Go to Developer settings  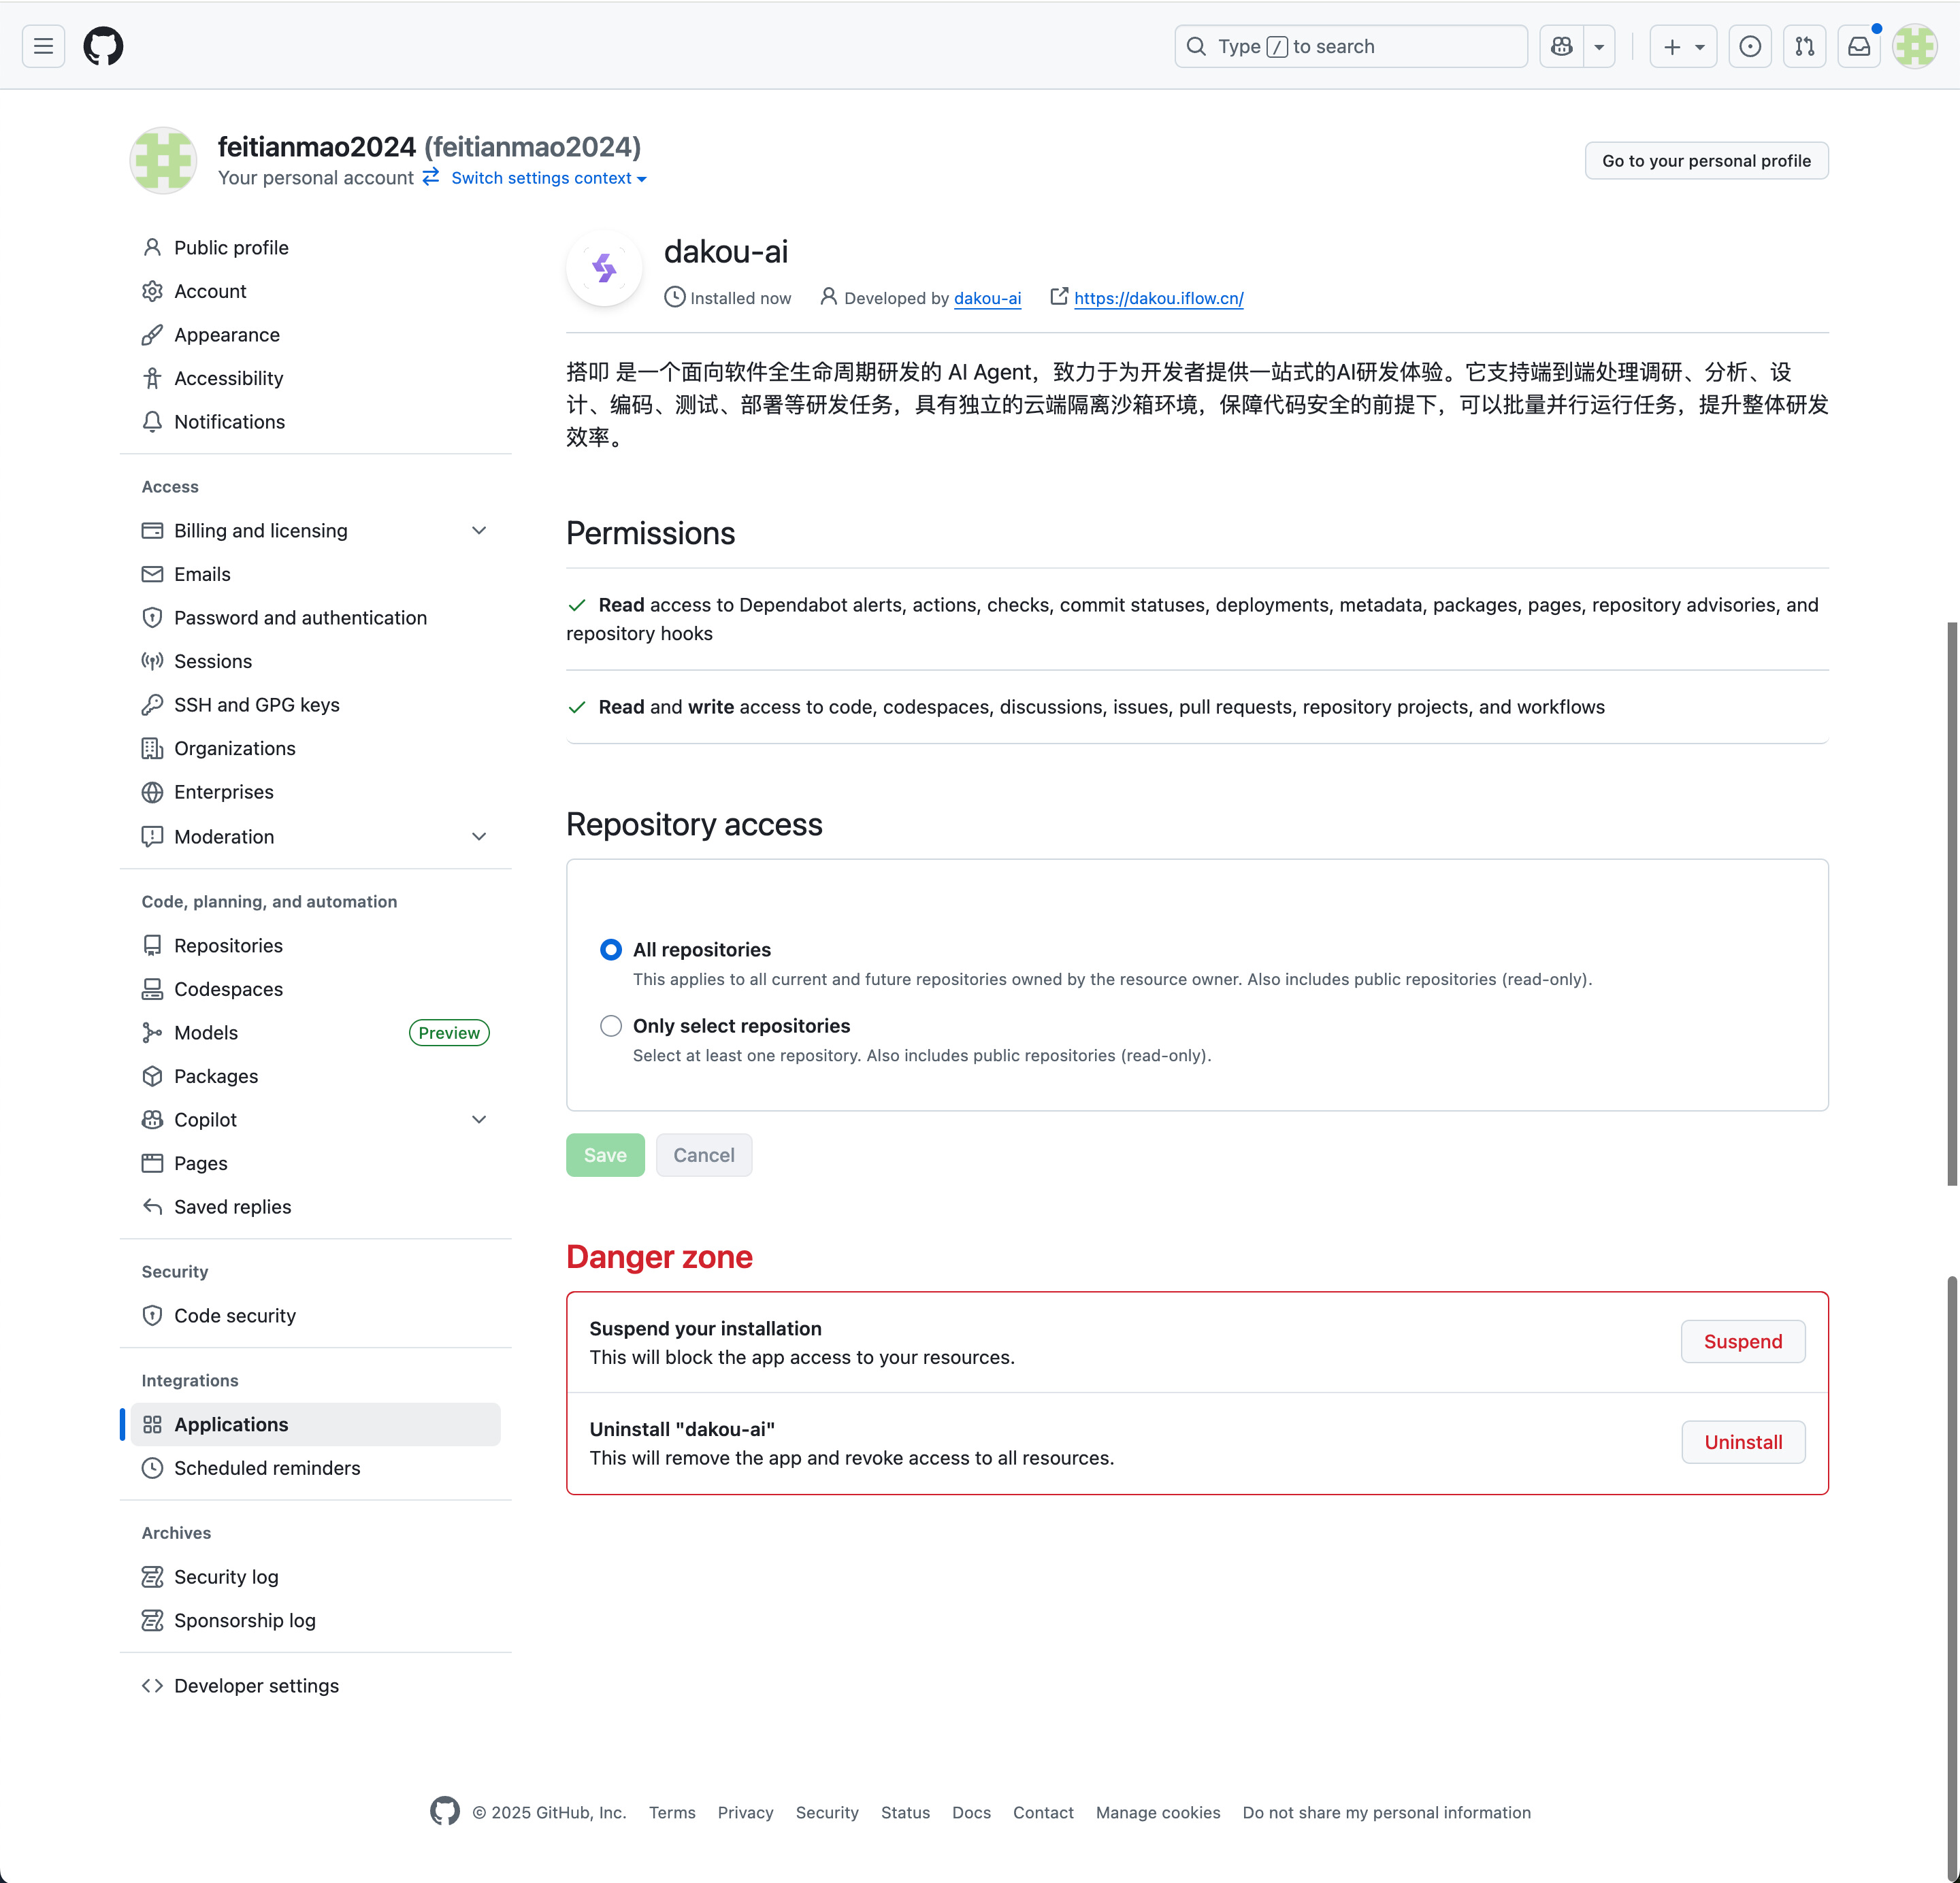(256, 1686)
